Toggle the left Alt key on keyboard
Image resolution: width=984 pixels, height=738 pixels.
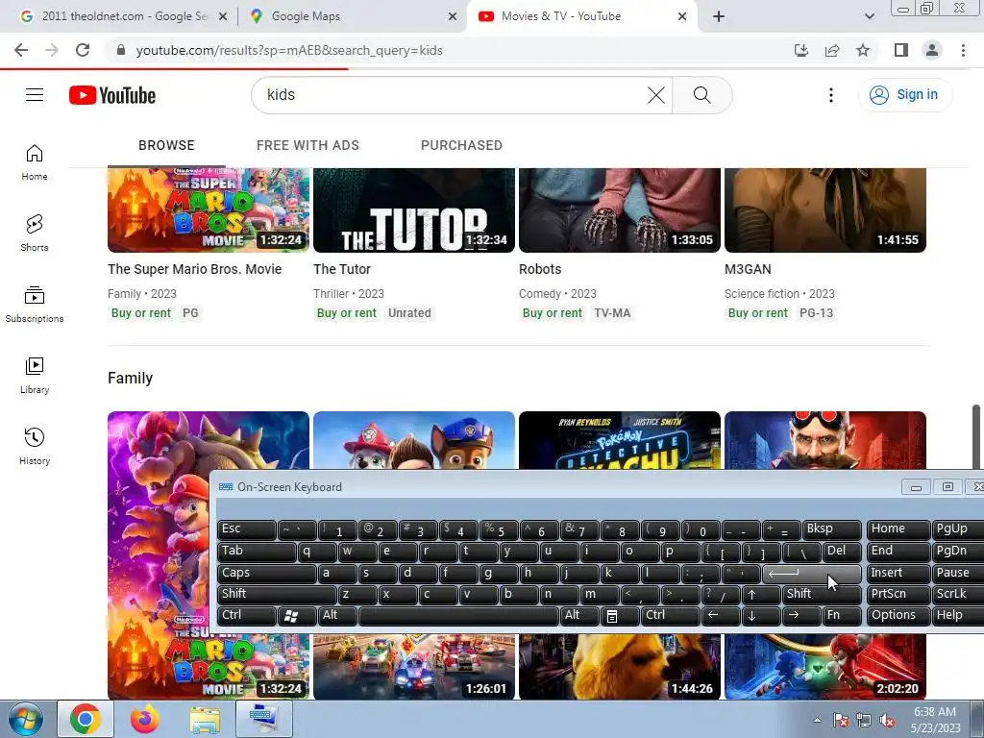coord(337,615)
